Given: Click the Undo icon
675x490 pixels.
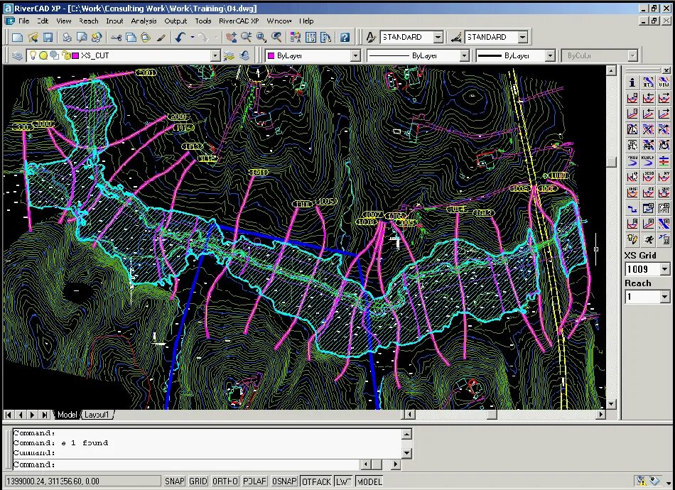Looking at the screenshot, I should [x=181, y=37].
